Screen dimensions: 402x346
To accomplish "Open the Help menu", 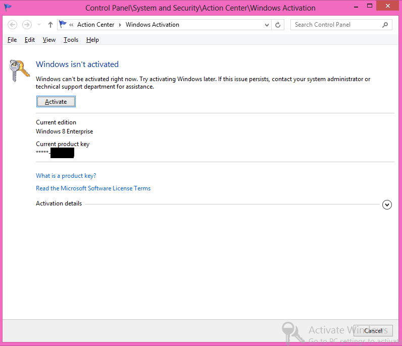I will pos(92,40).
